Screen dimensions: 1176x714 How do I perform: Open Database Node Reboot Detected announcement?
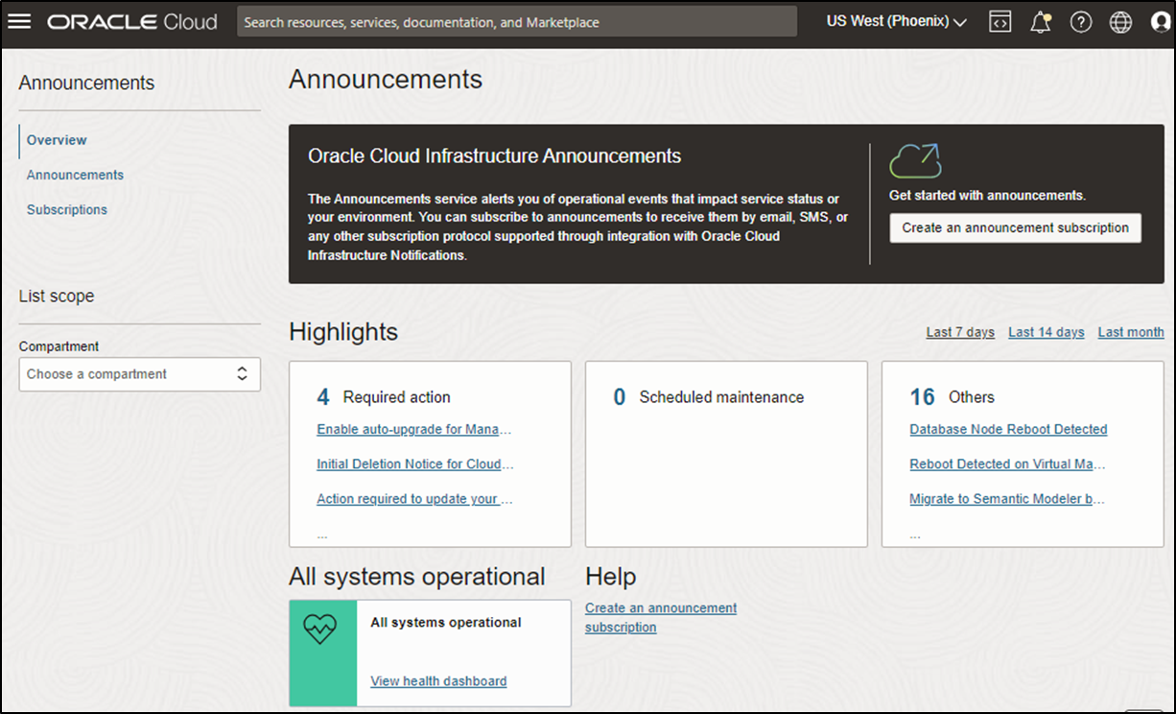click(1008, 429)
